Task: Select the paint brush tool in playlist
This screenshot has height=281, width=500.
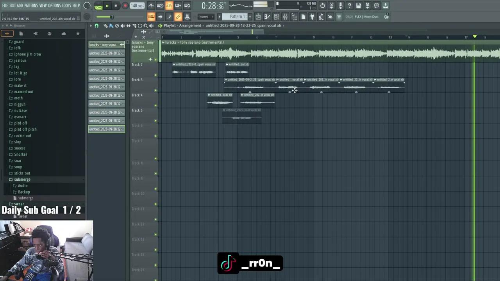Action: point(111,26)
